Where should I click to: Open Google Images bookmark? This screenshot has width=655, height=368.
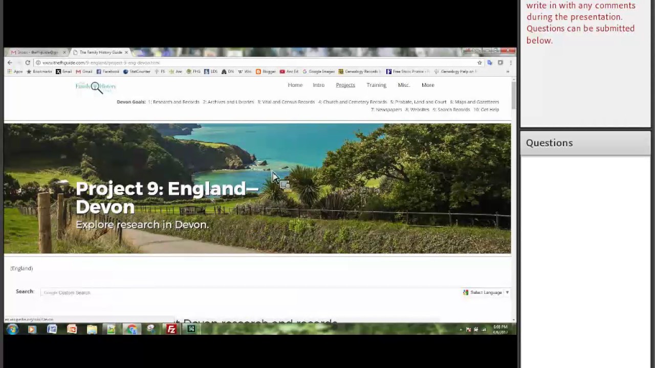pos(318,72)
